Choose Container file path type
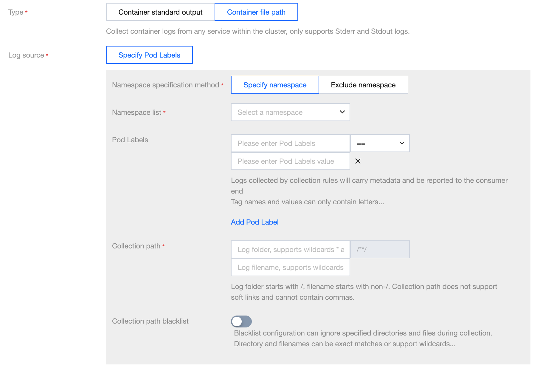Image resolution: width=537 pixels, height=371 pixels. (256, 12)
